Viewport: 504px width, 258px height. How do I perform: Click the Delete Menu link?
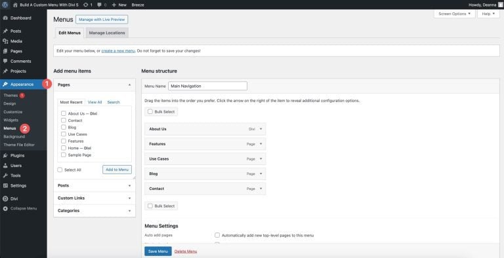186,251
